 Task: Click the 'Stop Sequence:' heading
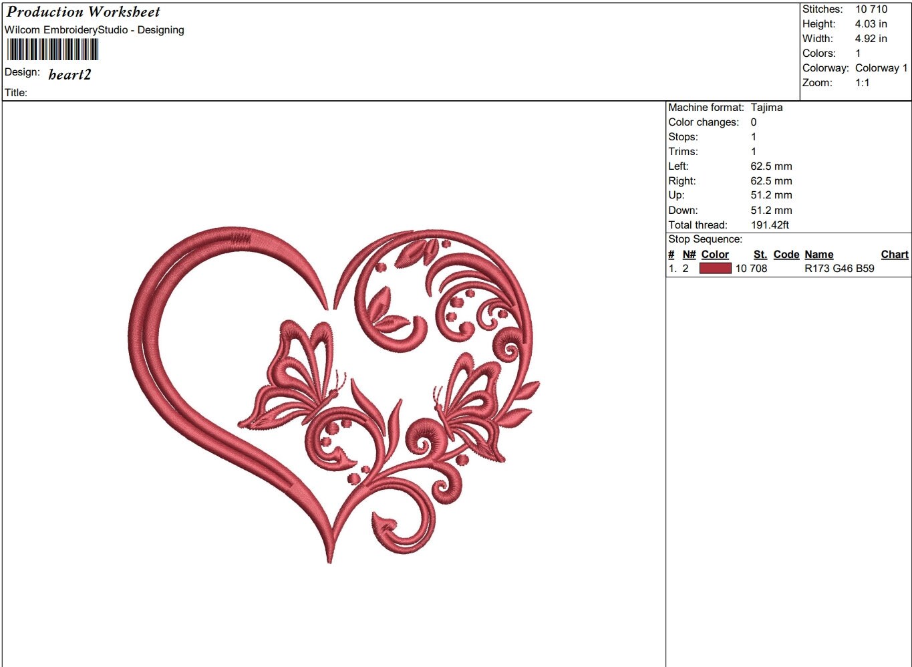[705, 239]
